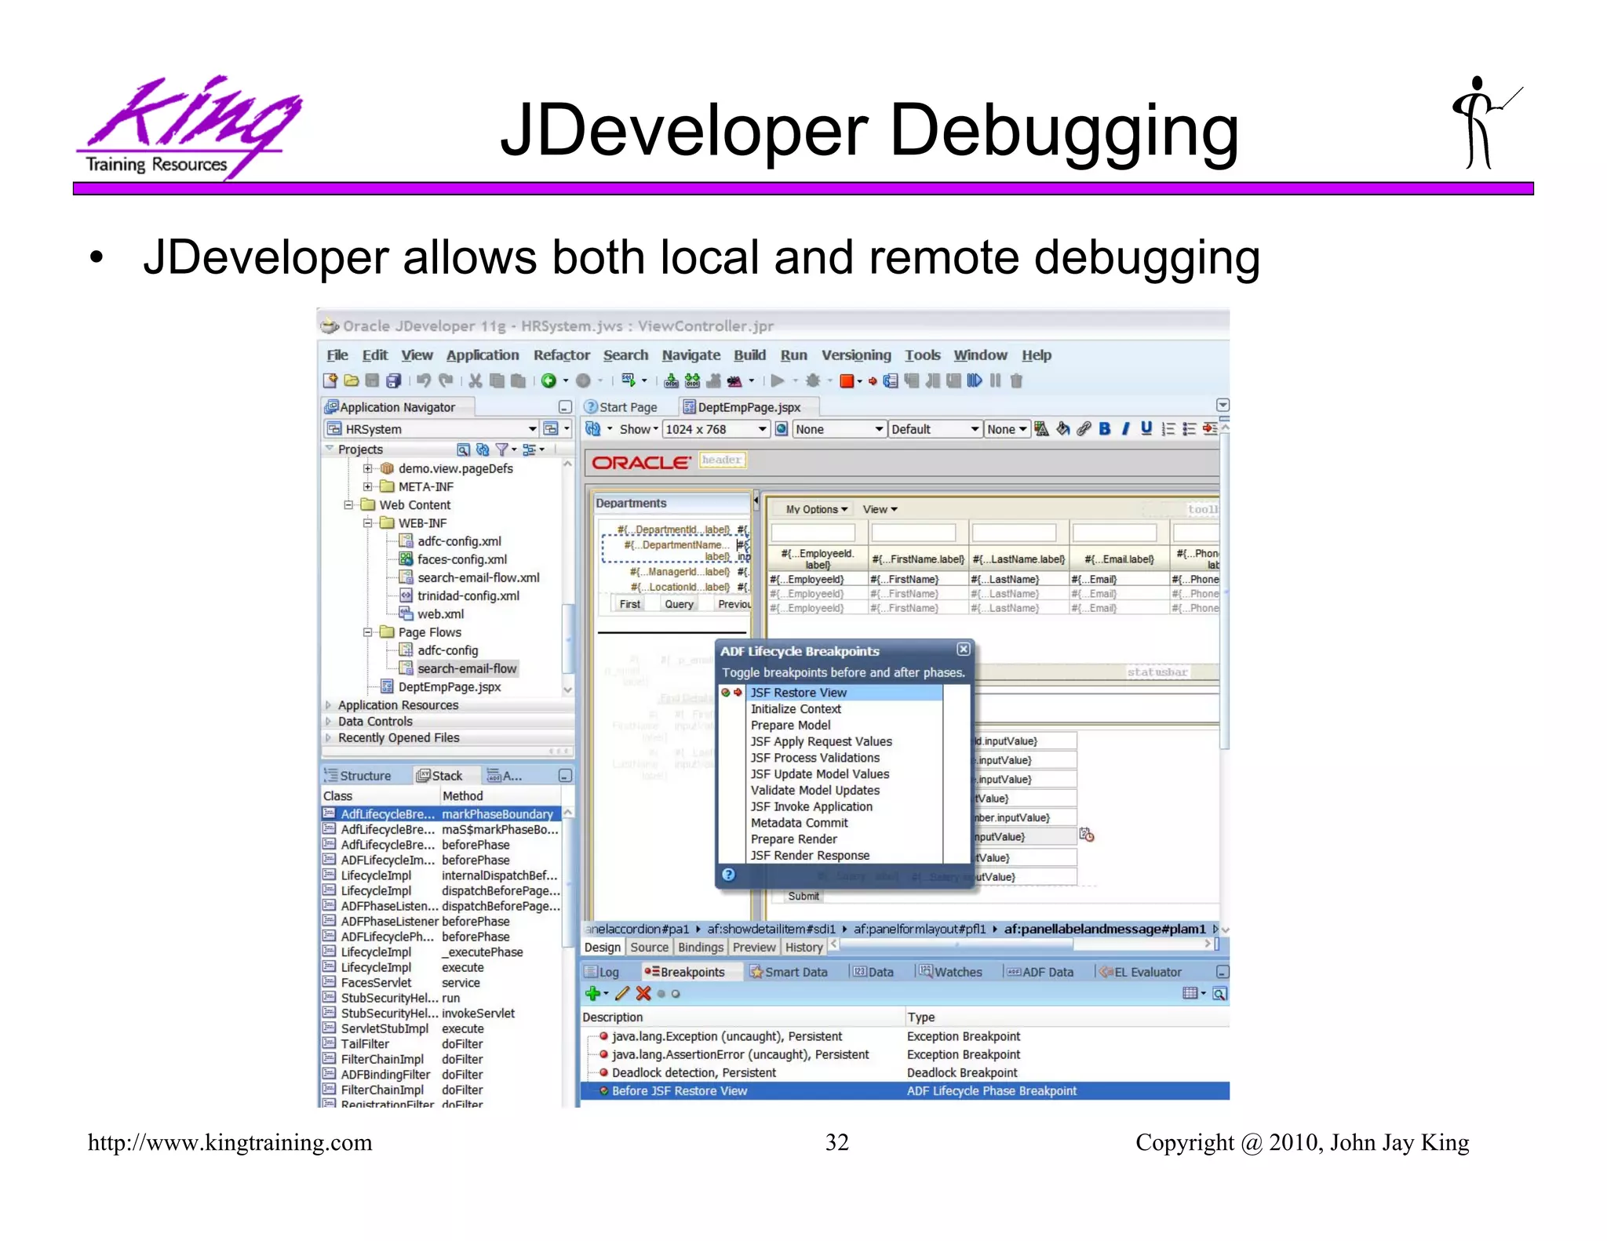
Task: Open the Run menu
Action: pyautogui.click(x=793, y=355)
